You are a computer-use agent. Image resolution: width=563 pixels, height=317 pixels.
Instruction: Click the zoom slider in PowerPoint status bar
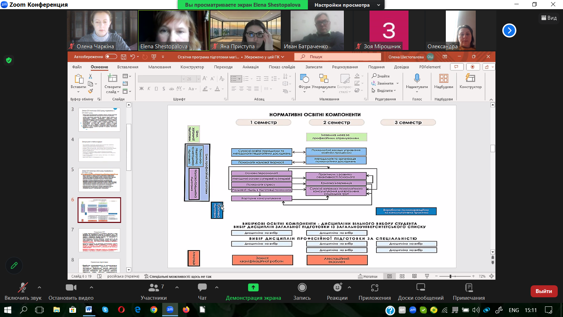click(455, 276)
